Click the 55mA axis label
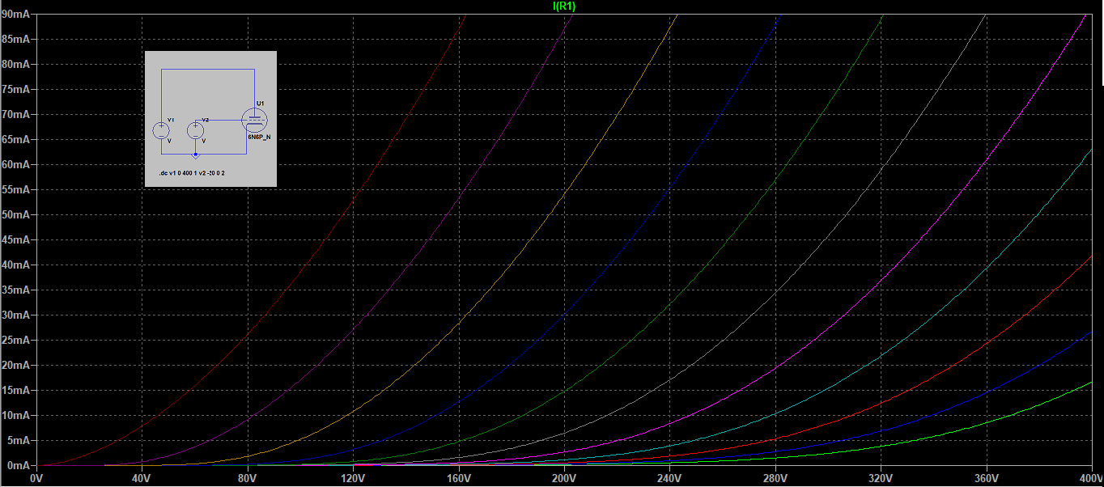This screenshot has height=487, width=1104. tap(15, 189)
